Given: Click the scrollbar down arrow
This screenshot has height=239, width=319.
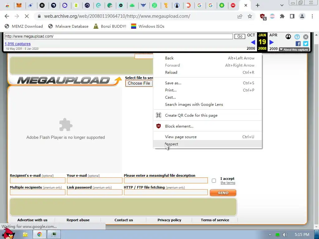Looking at the screenshot, I should tap(317, 227).
